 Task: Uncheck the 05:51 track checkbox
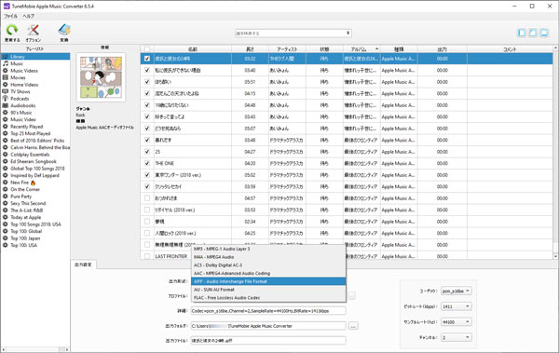tap(147, 82)
